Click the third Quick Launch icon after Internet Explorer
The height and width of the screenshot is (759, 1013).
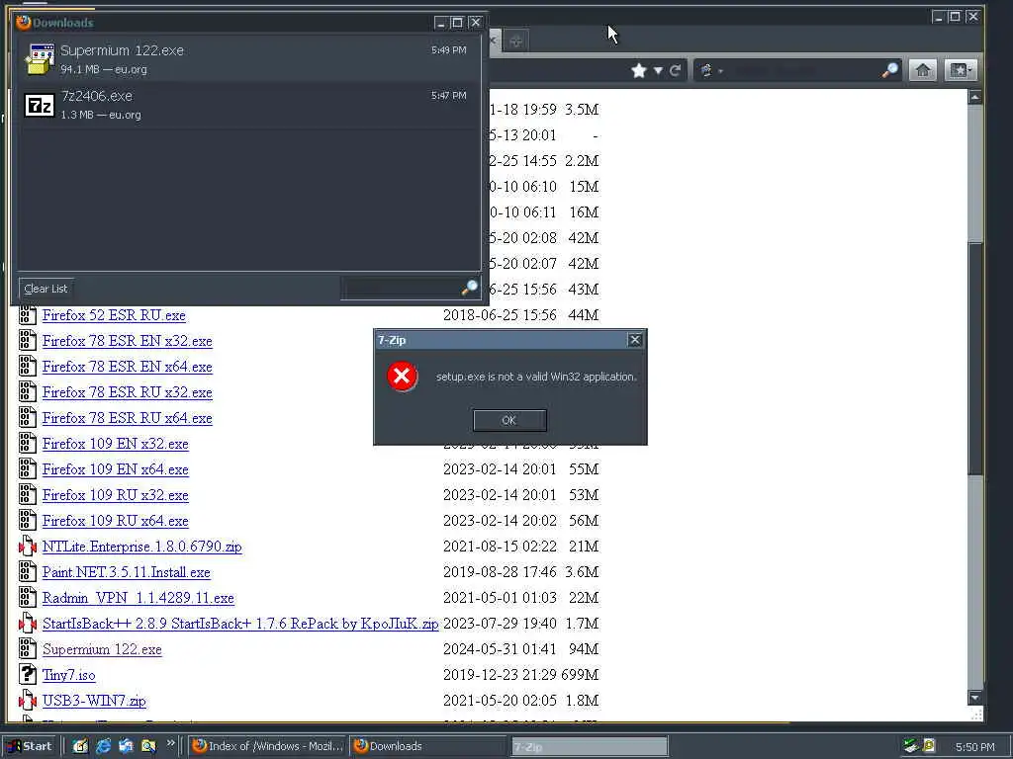tap(126, 746)
